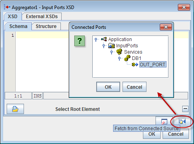Switch to the External XSDs tab
The width and height of the screenshot is (194, 144).
42,17
